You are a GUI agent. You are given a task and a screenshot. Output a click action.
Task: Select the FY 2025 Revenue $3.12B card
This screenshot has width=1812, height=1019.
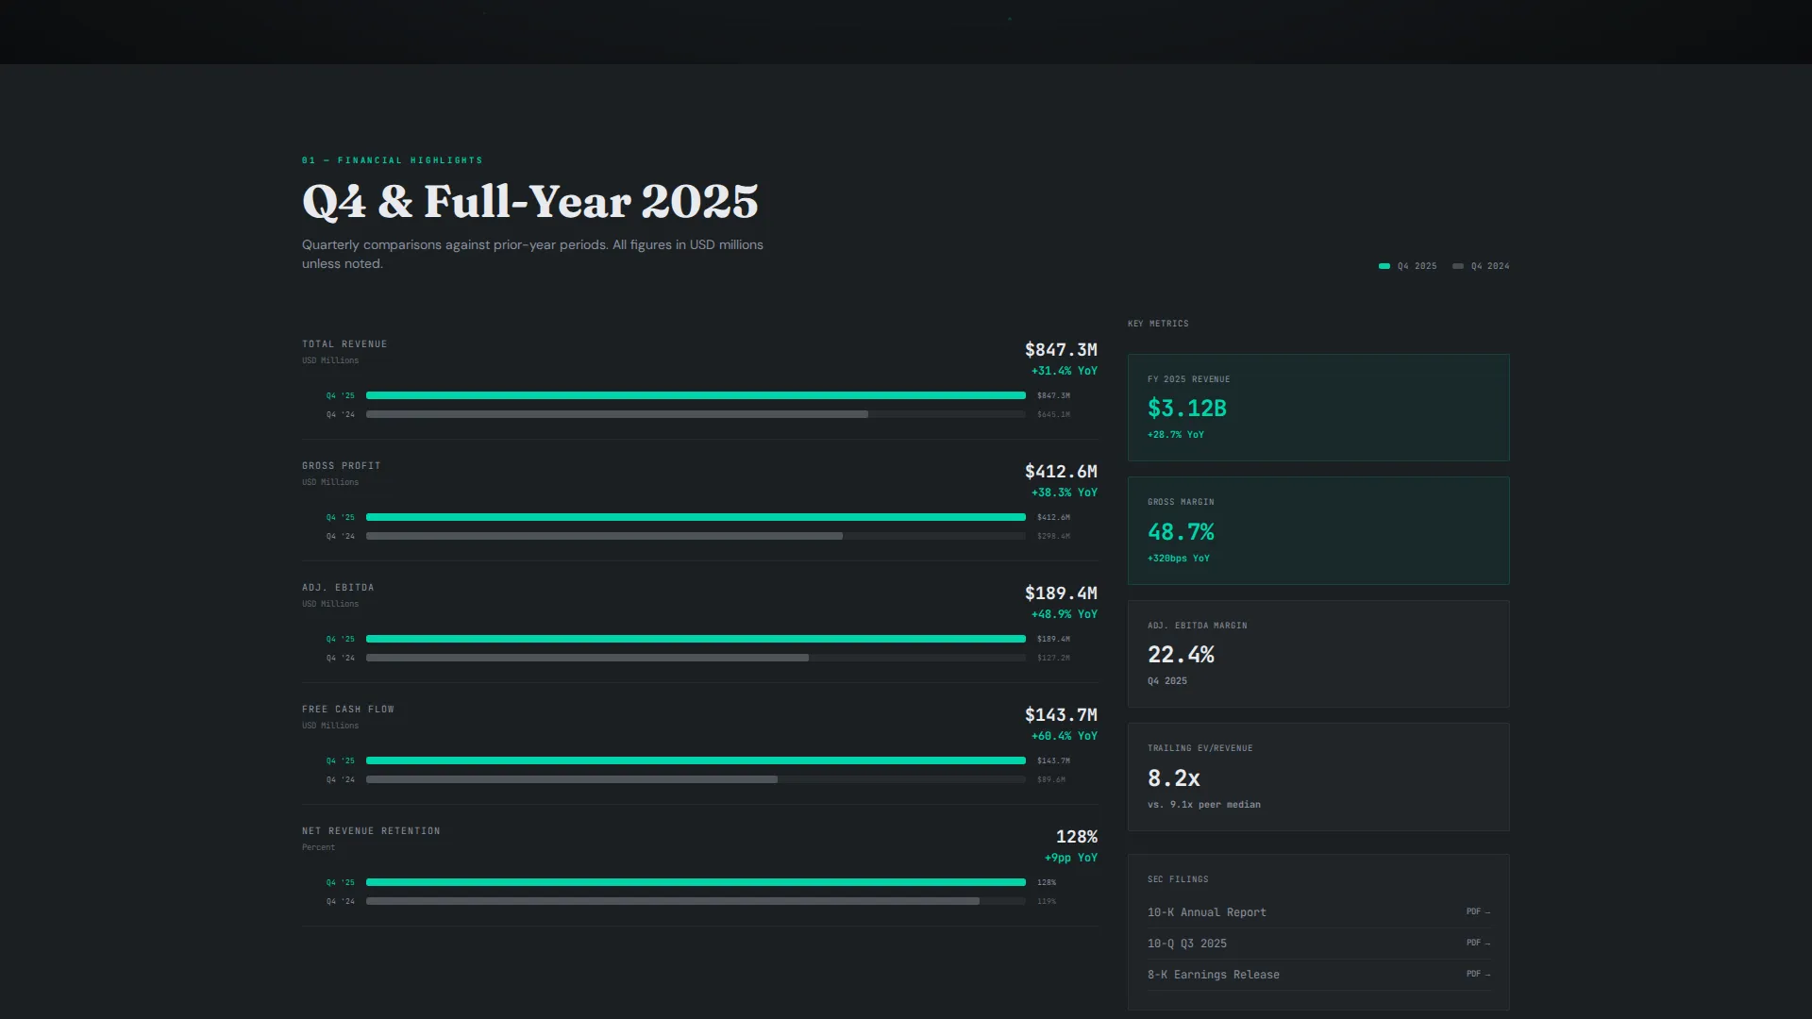(x=1318, y=408)
